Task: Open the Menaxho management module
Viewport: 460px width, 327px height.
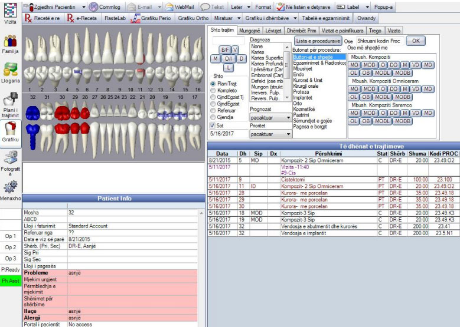Action: (x=10, y=191)
